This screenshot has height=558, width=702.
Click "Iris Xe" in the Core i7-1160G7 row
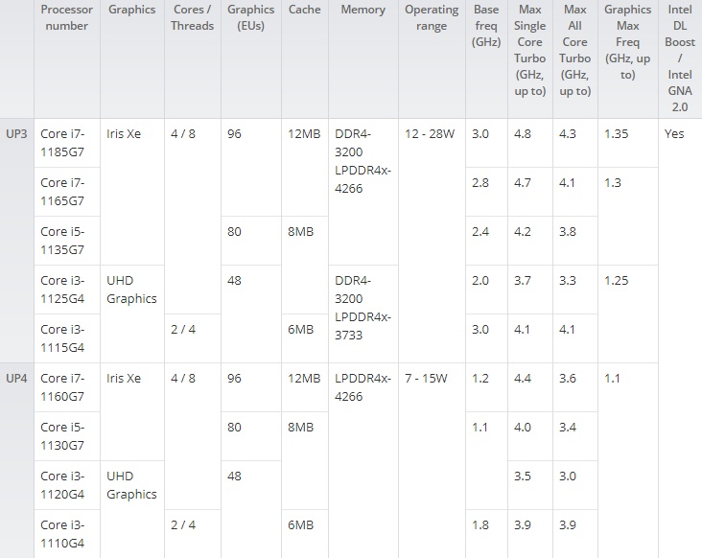pos(124,378)
